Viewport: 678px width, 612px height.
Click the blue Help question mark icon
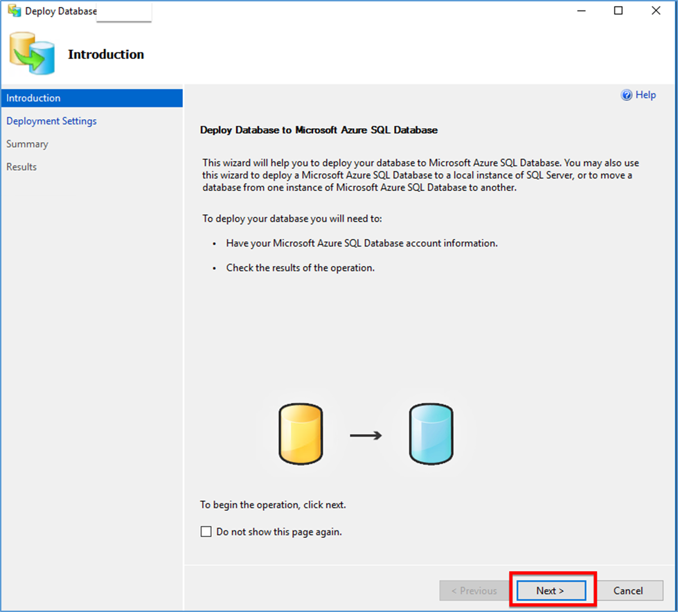point(626,95)
